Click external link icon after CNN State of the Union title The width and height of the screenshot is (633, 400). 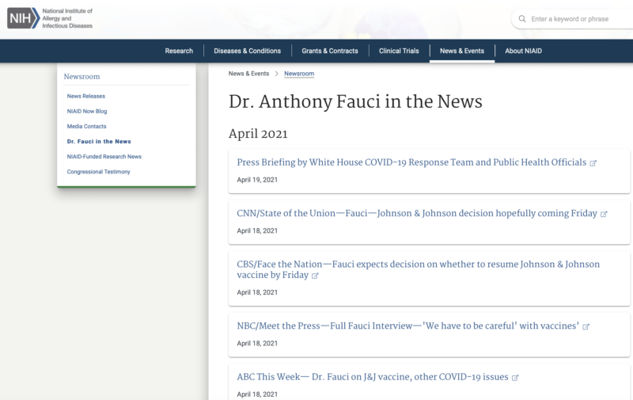[604, 214]
